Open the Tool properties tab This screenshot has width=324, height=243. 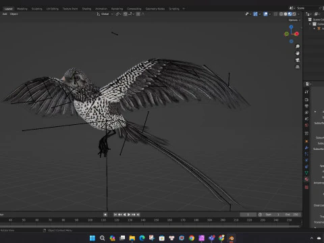[306, 92]
